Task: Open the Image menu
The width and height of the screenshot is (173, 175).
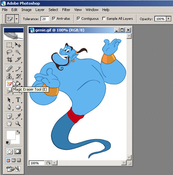Action: click(x=26, y=10)
